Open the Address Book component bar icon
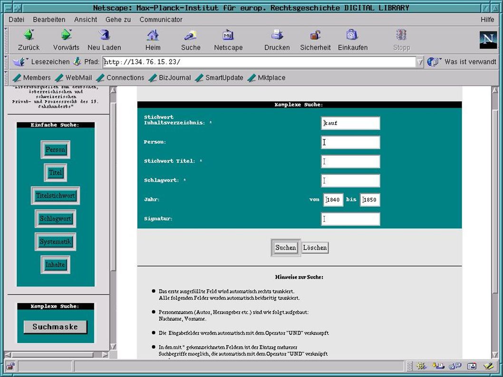503x377 pixels. click(472, 366)
